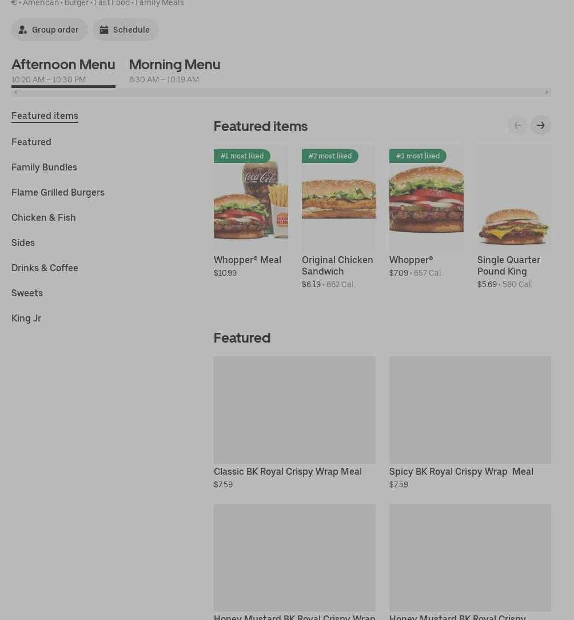Click the previous arrow in Featured items carousel

click(517, 125)
